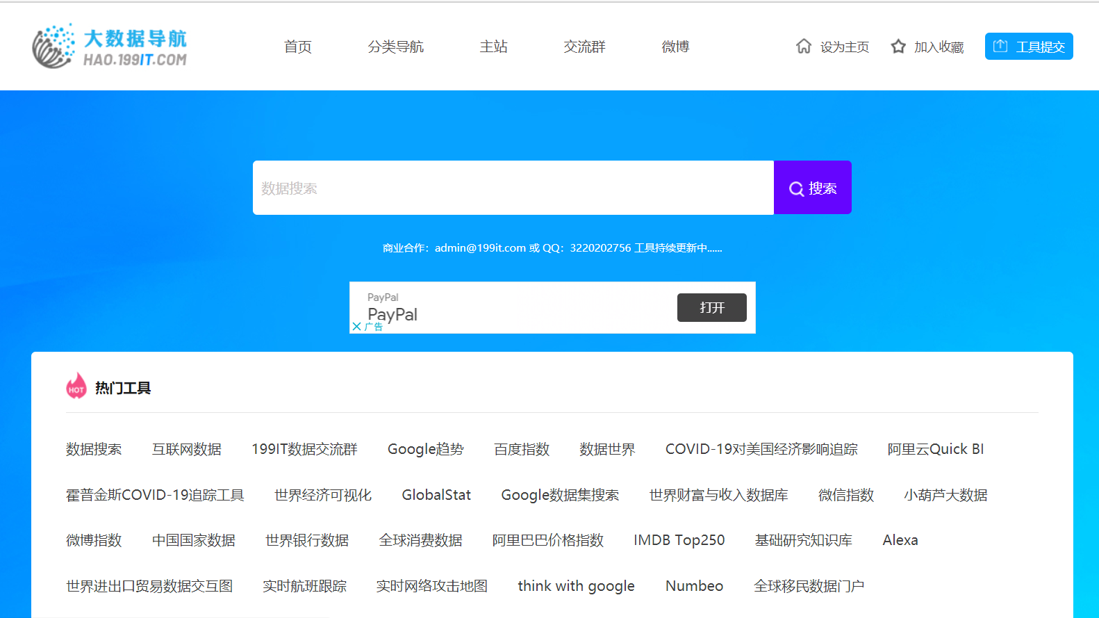
Task: Open 世界进出口贸易数据交互图 link
Action: tap(149, 586)
